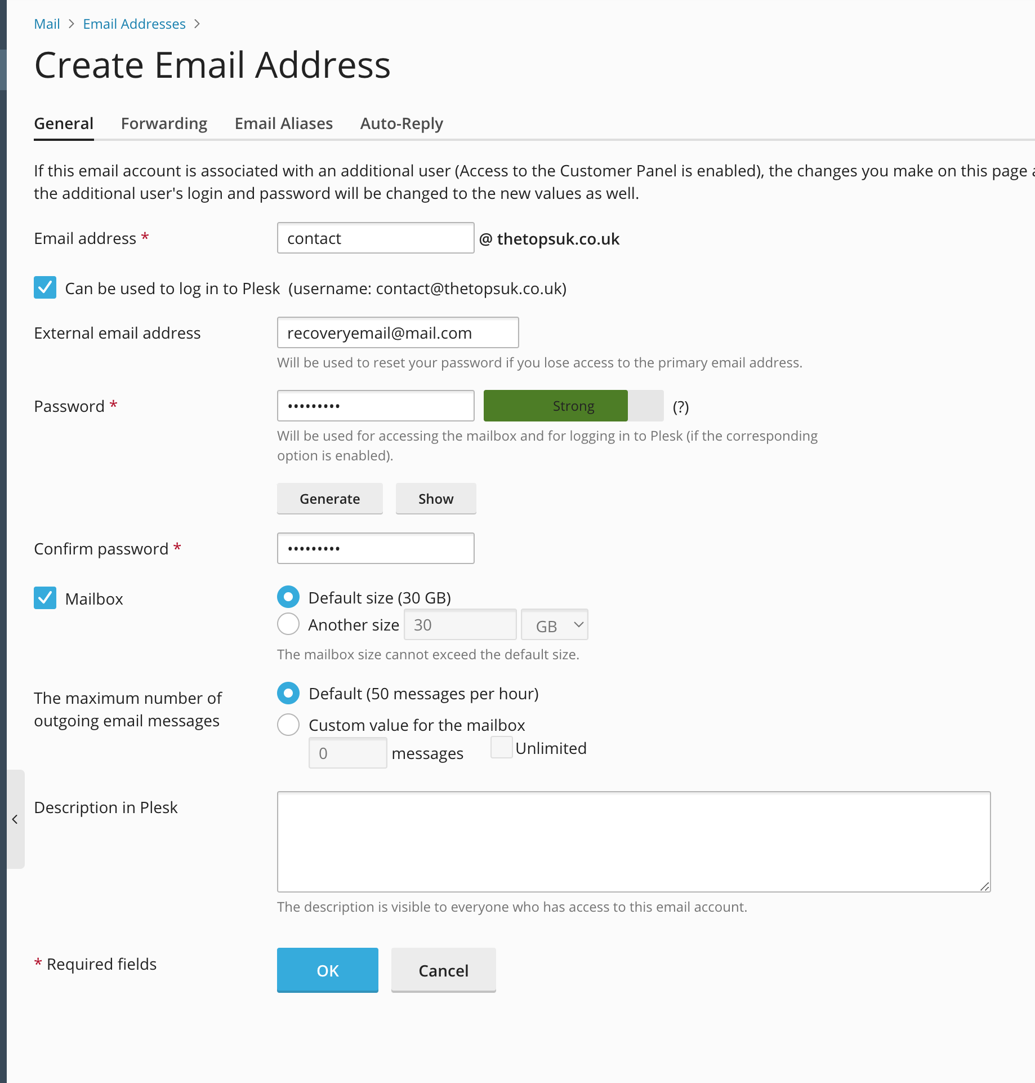The height and width of the screenshot is (1083, 1035).
Task: Select the Another size radio option
Action: coord(288,624)
